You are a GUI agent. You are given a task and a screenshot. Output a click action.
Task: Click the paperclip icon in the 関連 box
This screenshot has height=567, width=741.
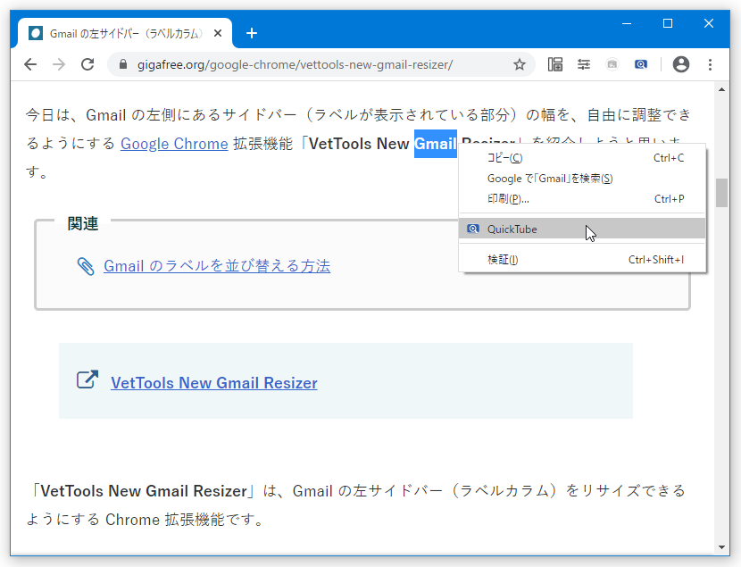pyautogui.click(x=86, y=266)
